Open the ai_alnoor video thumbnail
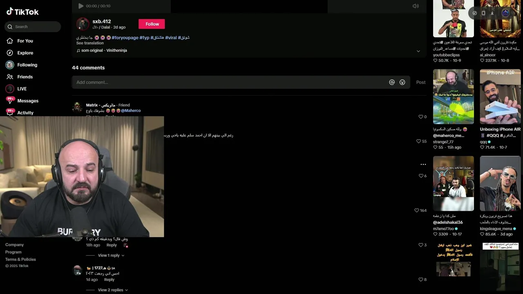 pos(500,18)
